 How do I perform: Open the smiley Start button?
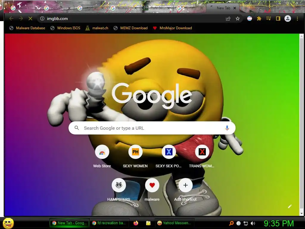(8, 223)
